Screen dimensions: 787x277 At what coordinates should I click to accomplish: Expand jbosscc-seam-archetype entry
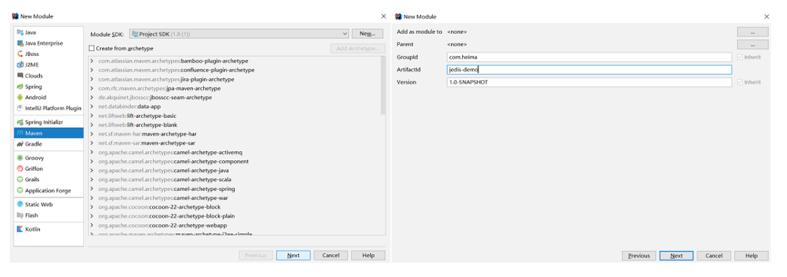coord(92,97)
